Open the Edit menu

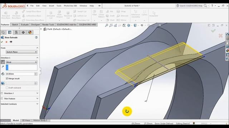(38, 6)
